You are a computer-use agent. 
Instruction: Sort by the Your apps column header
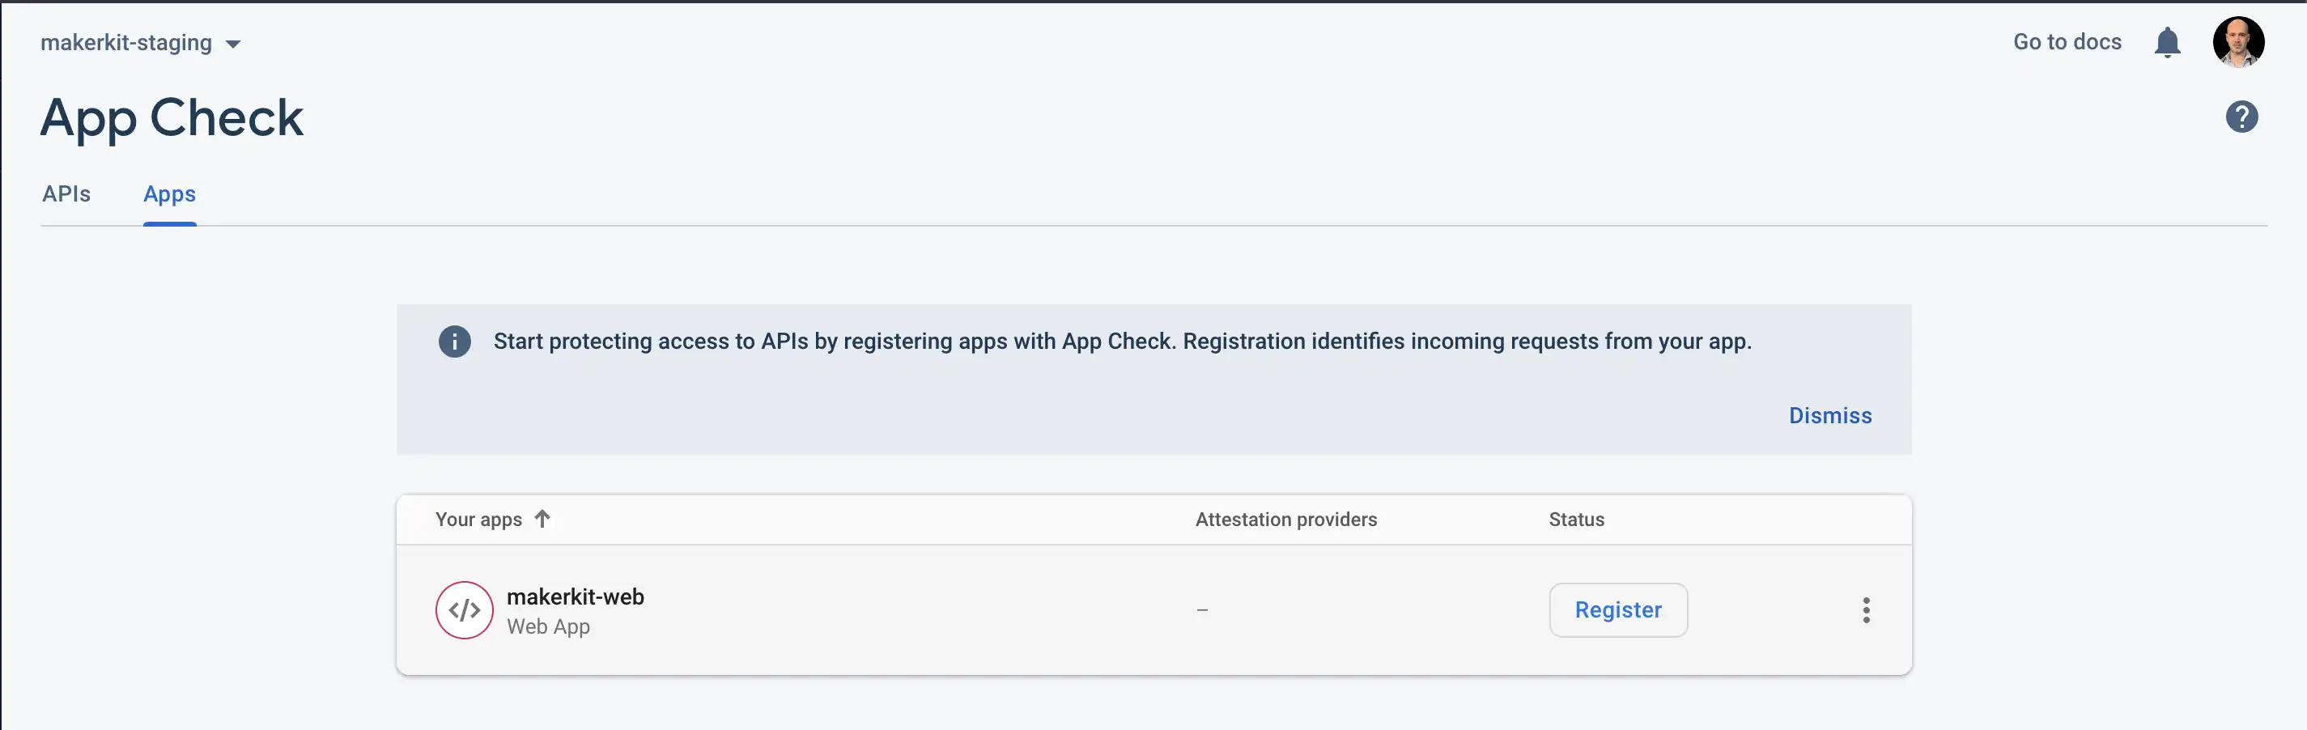tap(478, 520)
